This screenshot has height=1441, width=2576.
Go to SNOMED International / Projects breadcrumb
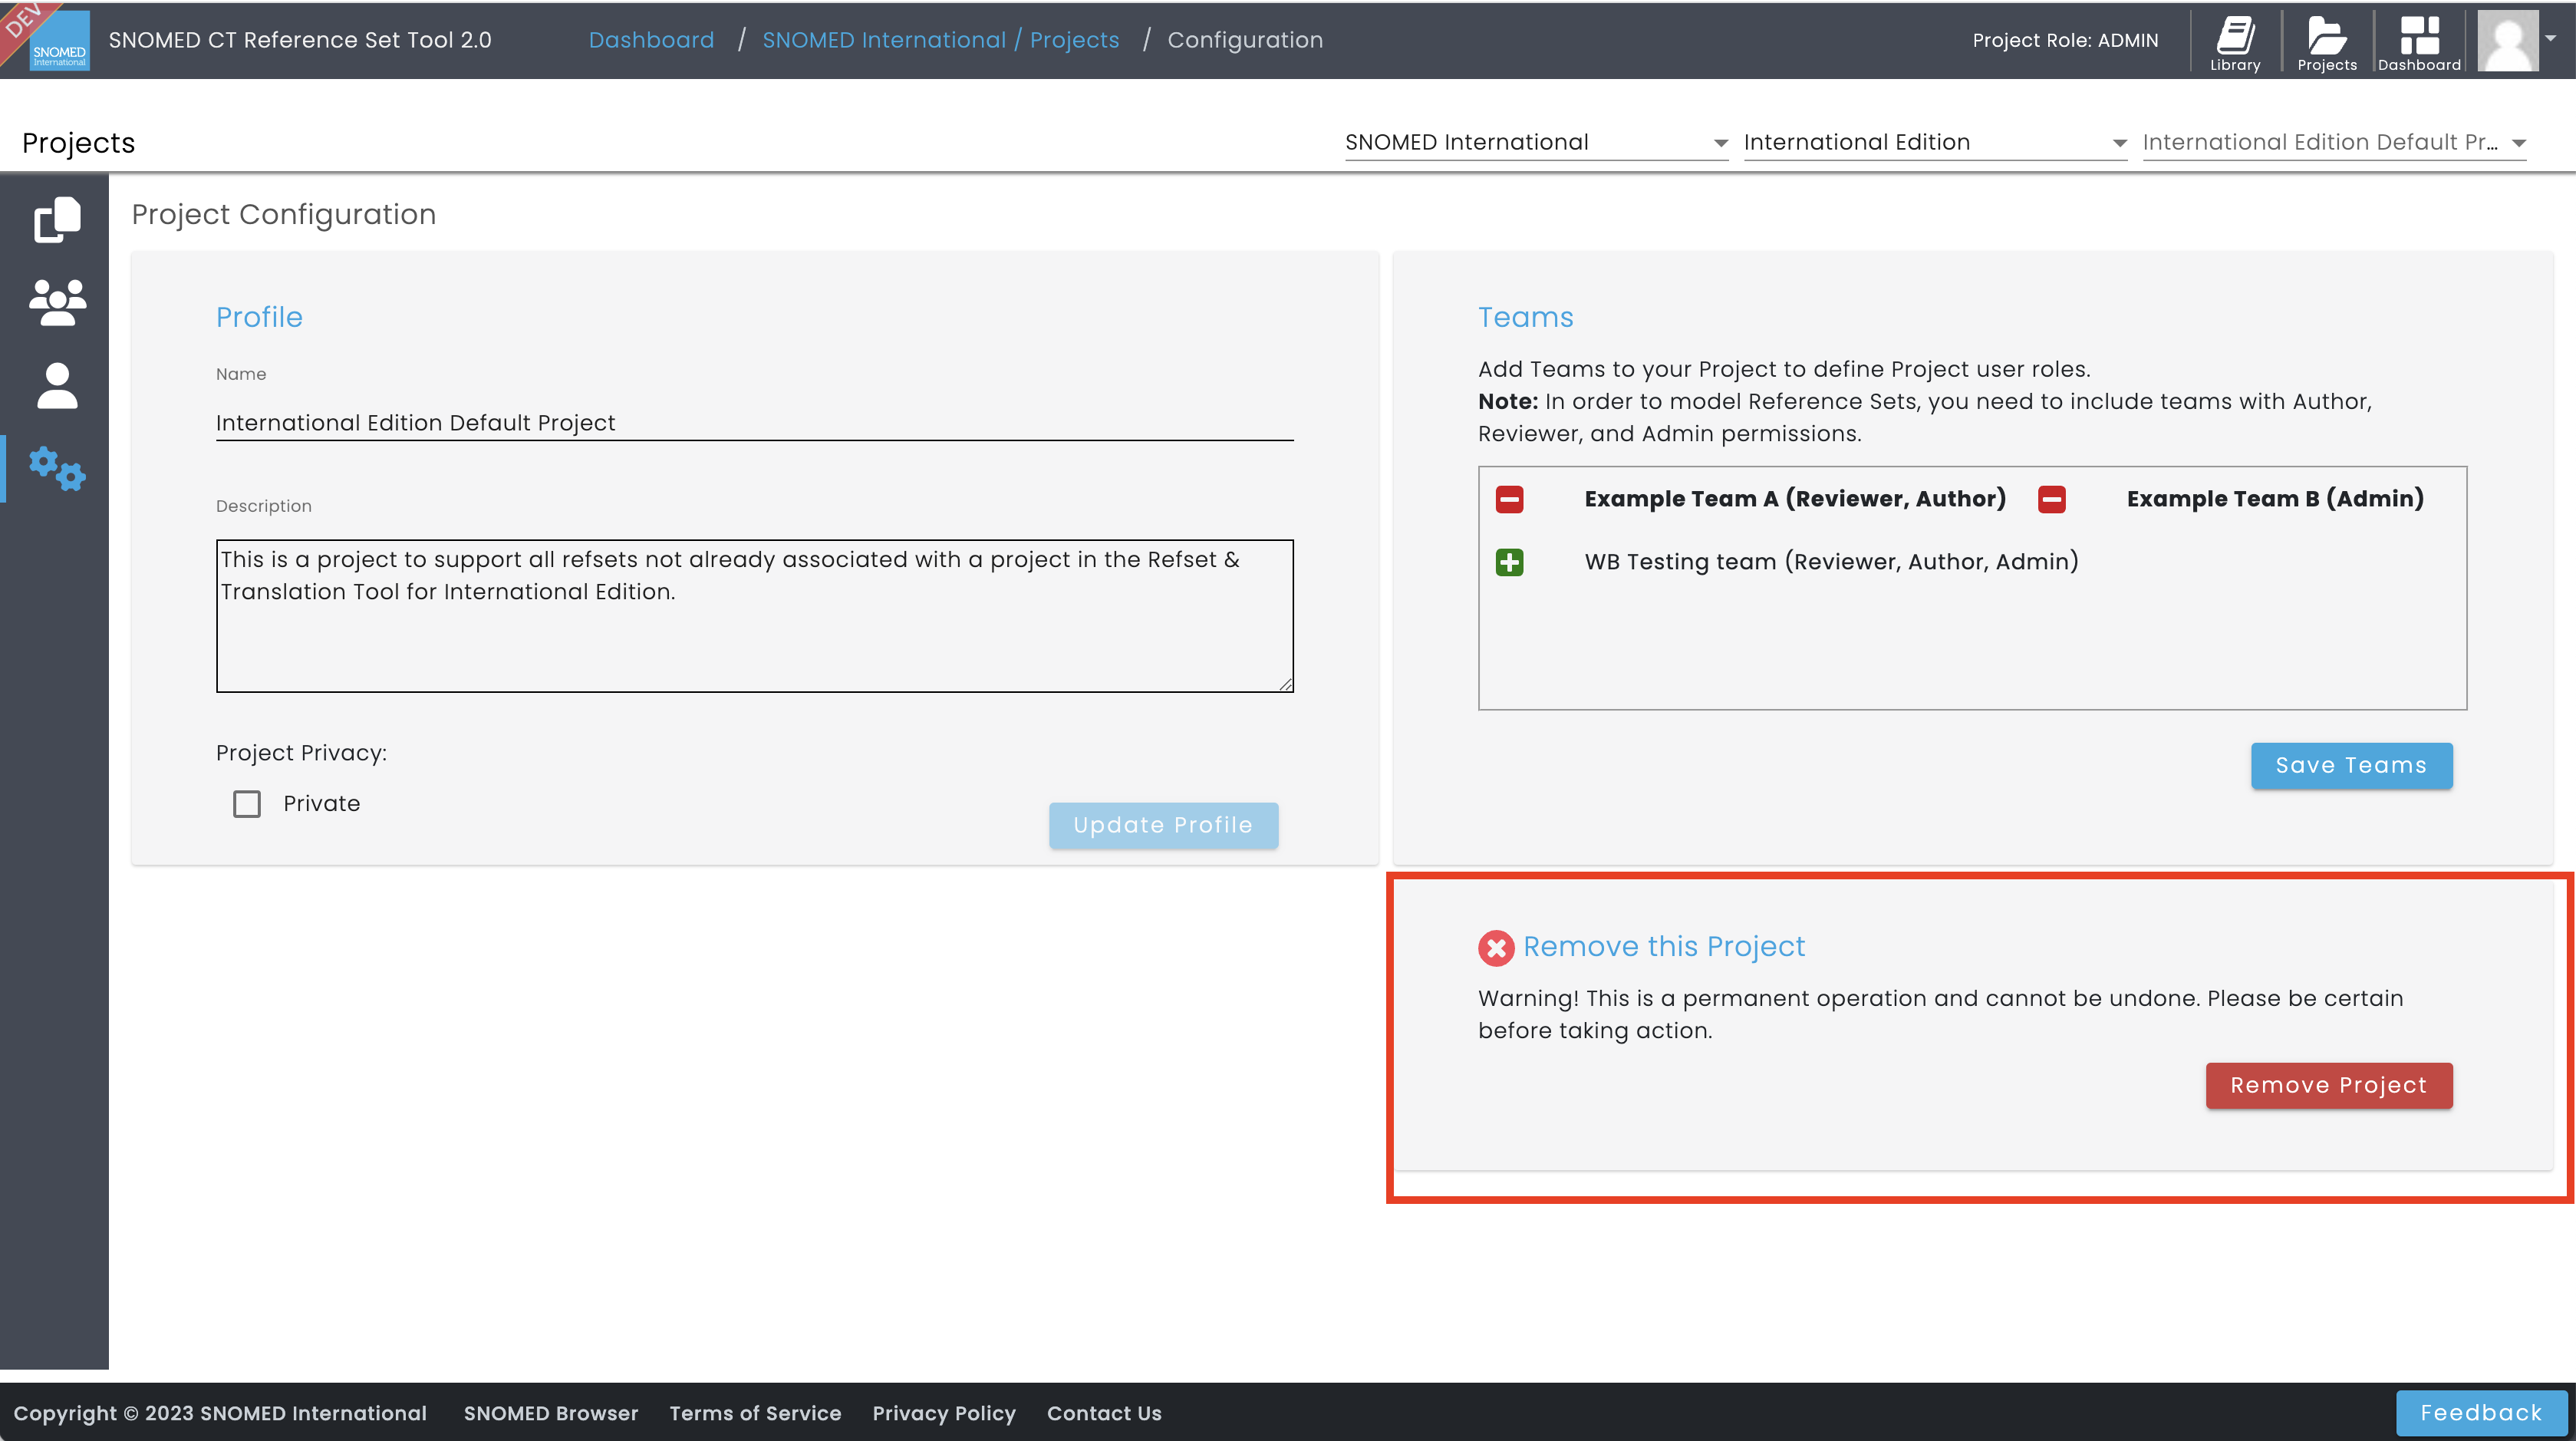[x=940, y=40]
